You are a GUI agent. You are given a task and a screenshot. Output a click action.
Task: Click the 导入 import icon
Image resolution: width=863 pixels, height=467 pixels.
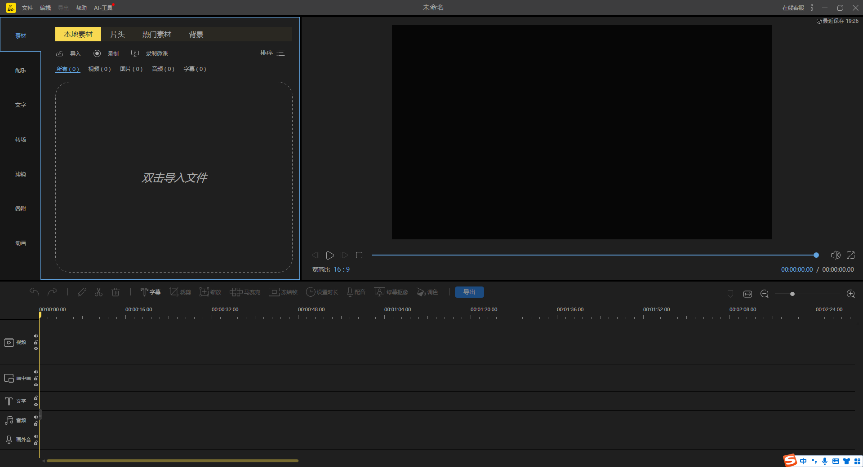pos(60,53)
